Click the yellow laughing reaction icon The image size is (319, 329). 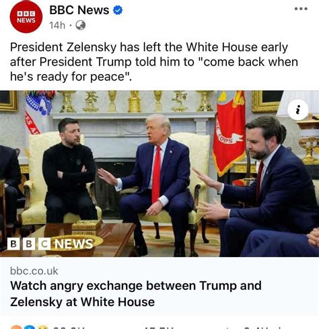click(42, 328)
